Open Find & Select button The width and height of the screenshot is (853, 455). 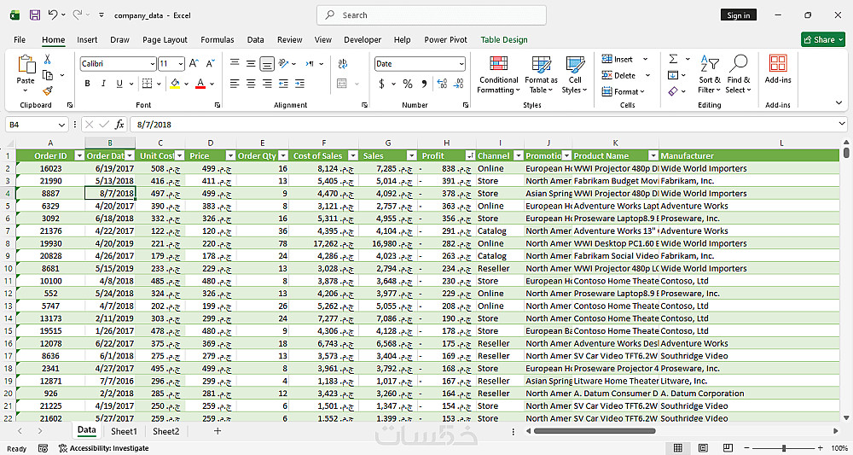[738, 75]
